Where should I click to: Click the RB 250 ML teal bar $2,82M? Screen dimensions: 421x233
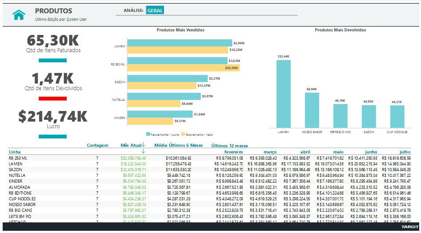point(177,61)
